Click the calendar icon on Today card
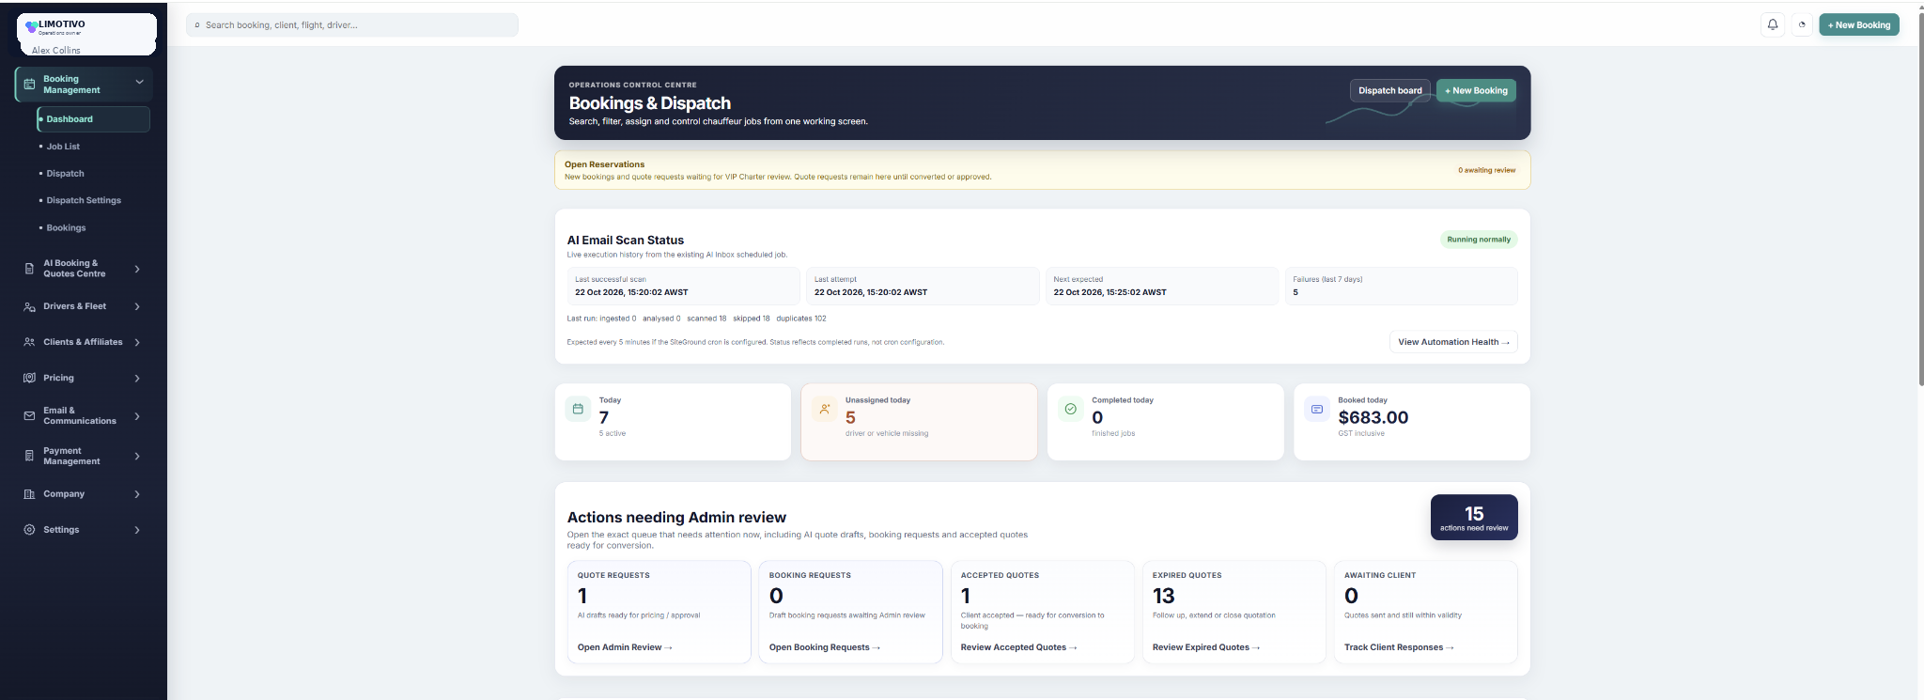The height and width of the screenshot is (700, 1924). click(x=578, y=409)
